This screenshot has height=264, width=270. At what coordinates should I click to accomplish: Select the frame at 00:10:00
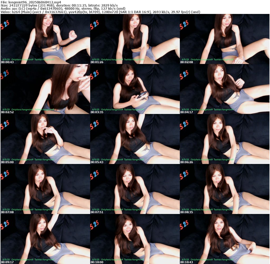(135, 239)
